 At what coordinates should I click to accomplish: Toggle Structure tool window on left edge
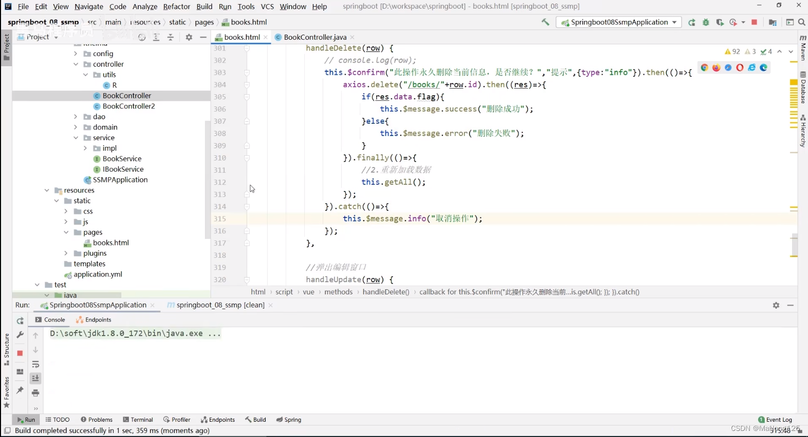(x=7, y=349)
